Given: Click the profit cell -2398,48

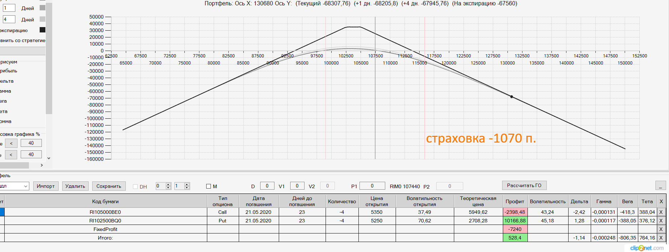Looking at the screenshot, I should point(515,212).
